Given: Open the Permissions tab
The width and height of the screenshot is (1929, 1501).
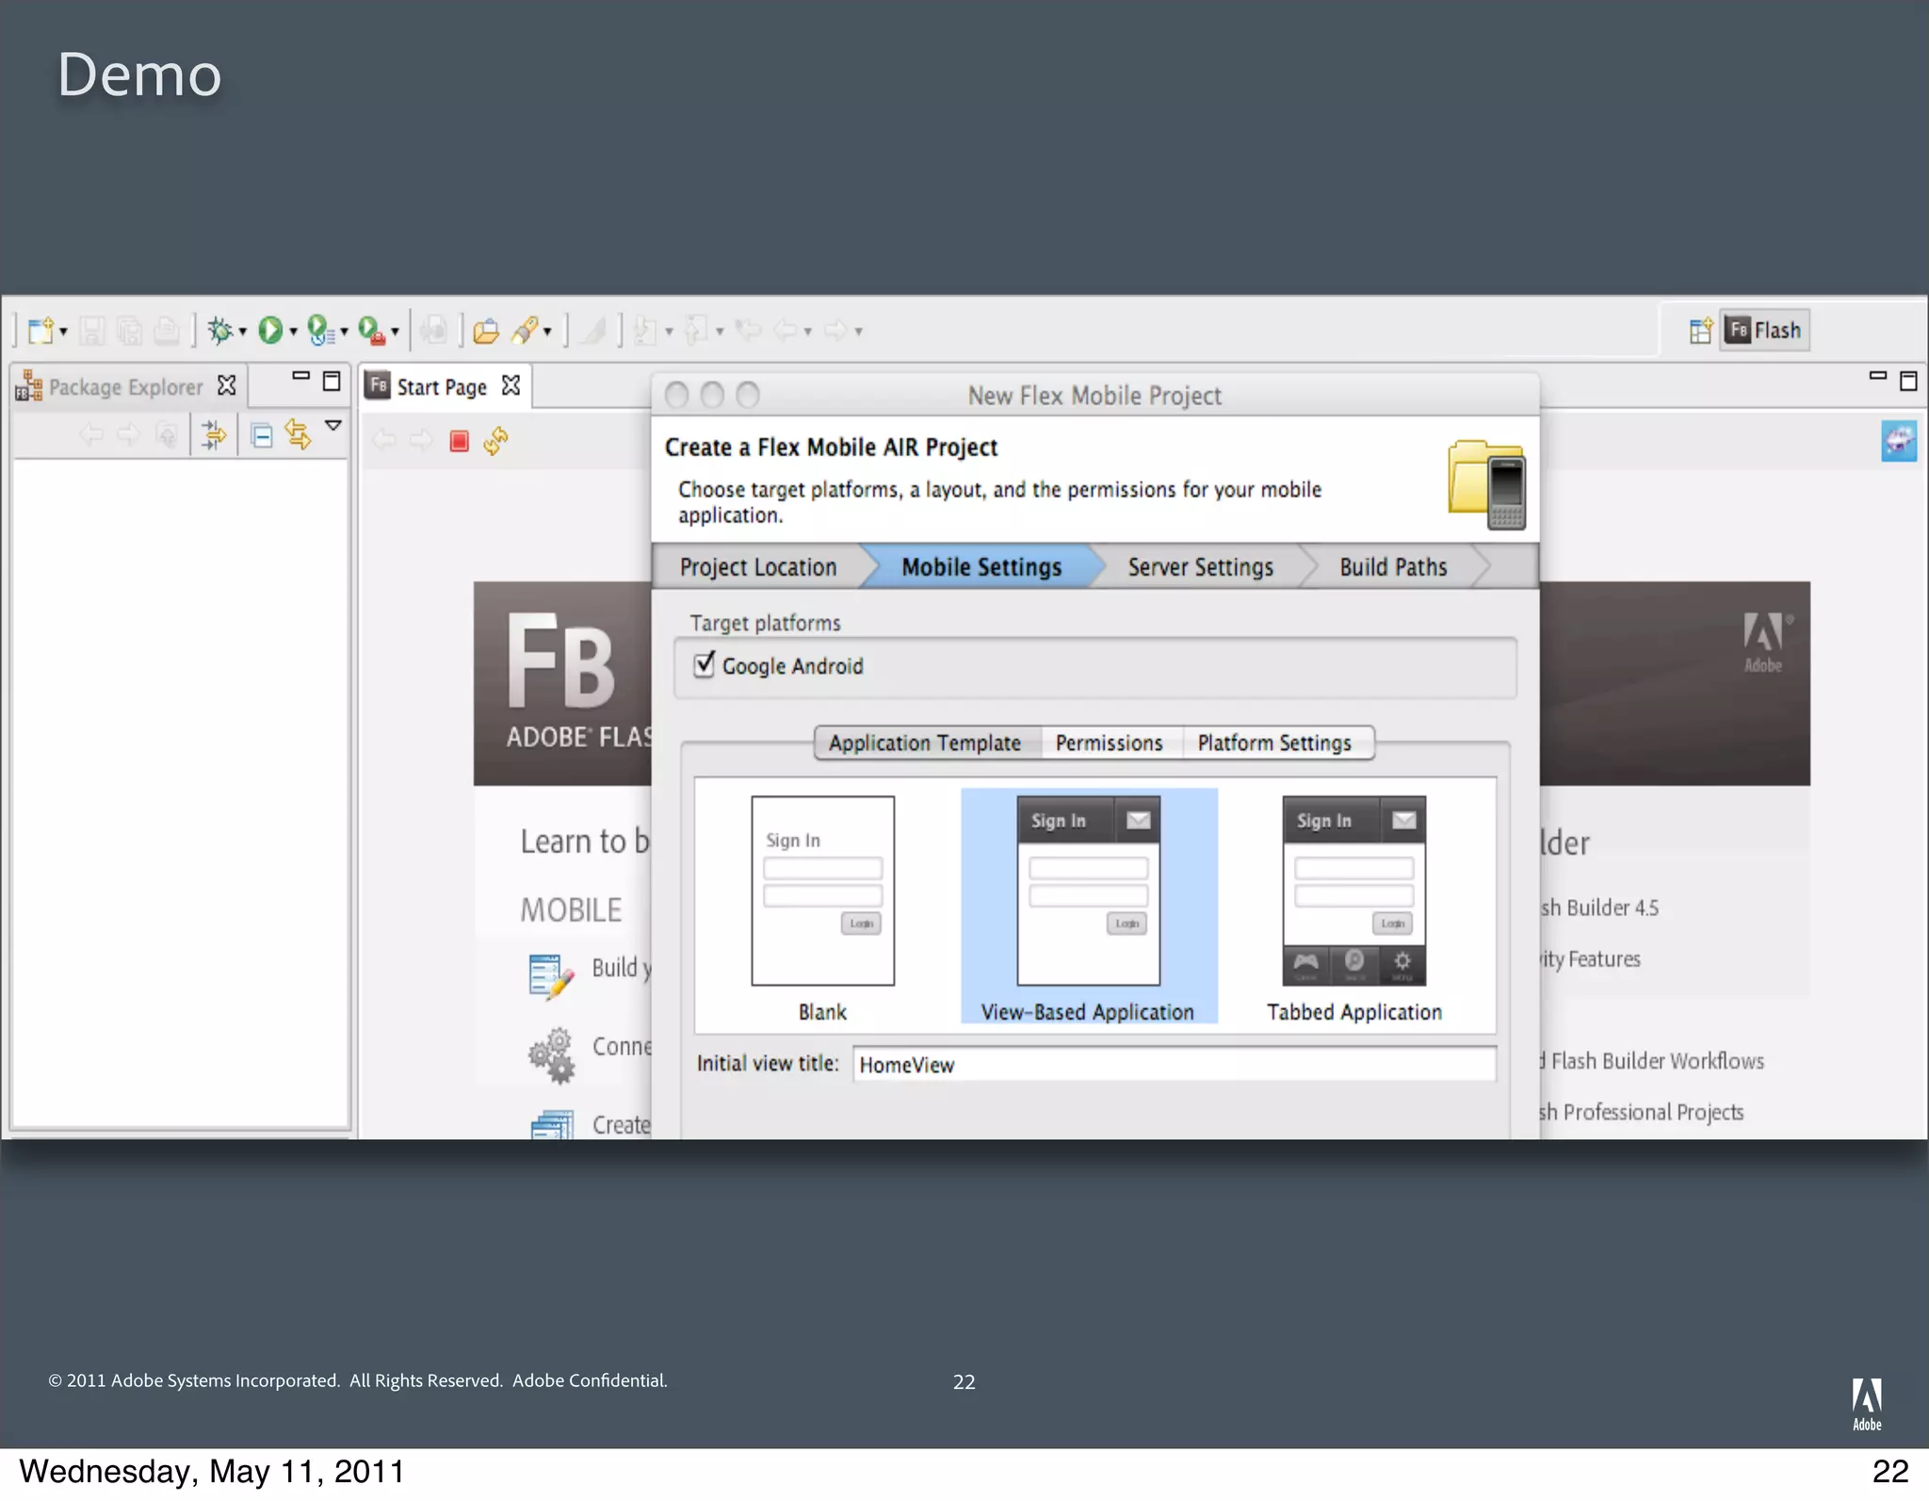Looking at the screenshot, I should tap(1110, 742).
